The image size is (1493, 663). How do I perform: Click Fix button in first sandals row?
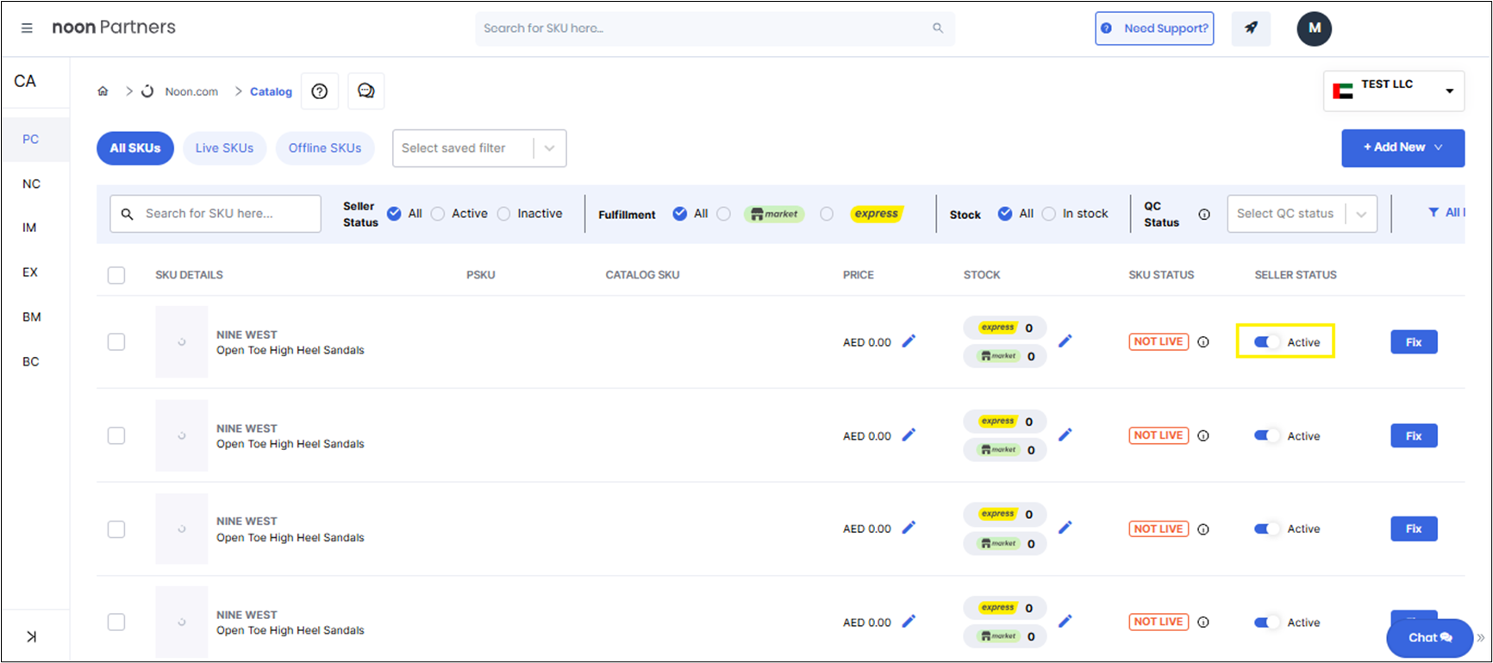tap(1414, 342)
